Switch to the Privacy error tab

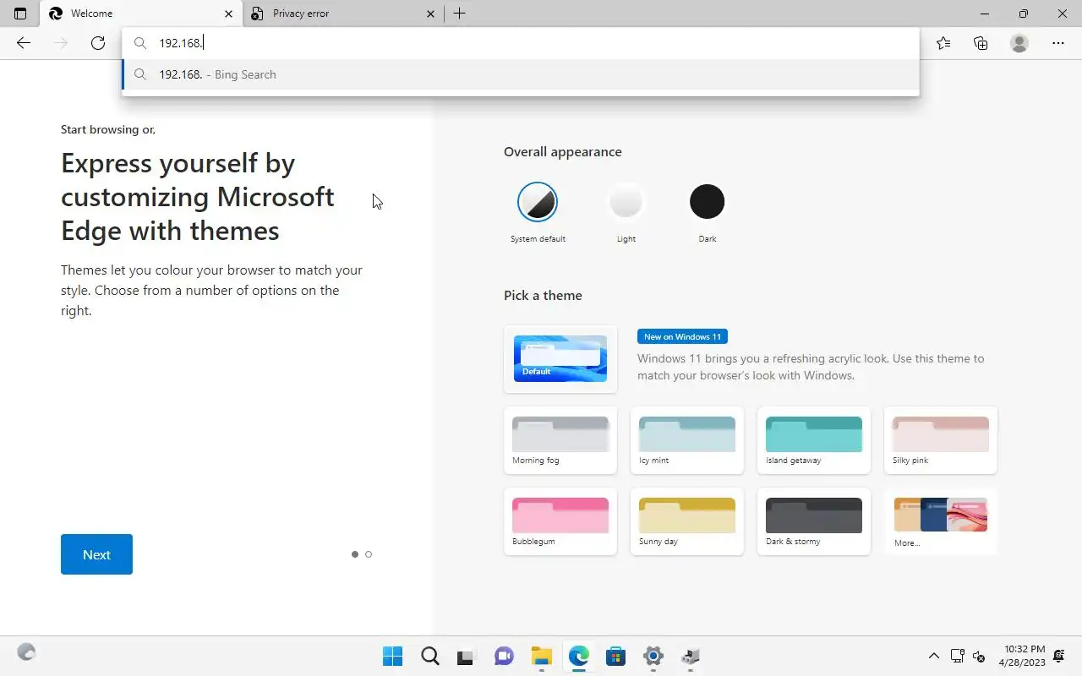pos(343,14)
